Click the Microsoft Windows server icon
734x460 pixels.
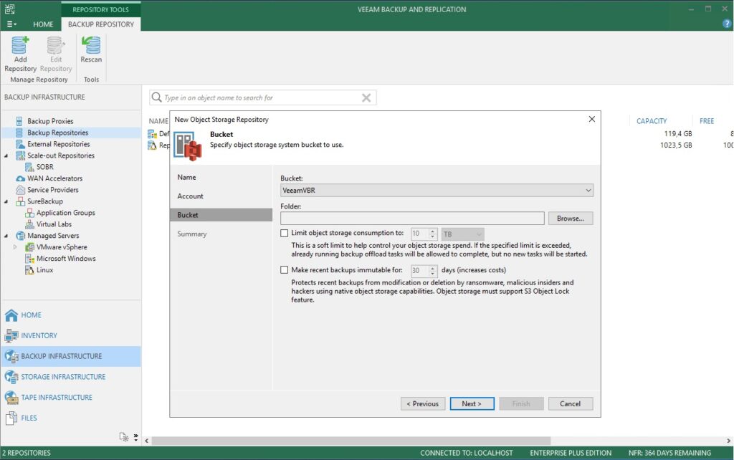pos(29,259)
